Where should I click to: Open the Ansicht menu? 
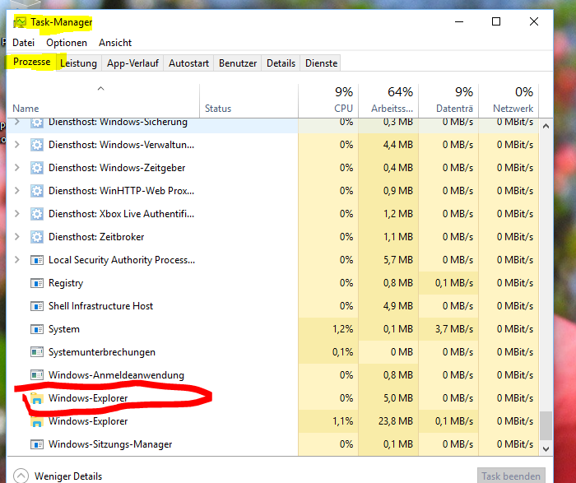(115, 43)
